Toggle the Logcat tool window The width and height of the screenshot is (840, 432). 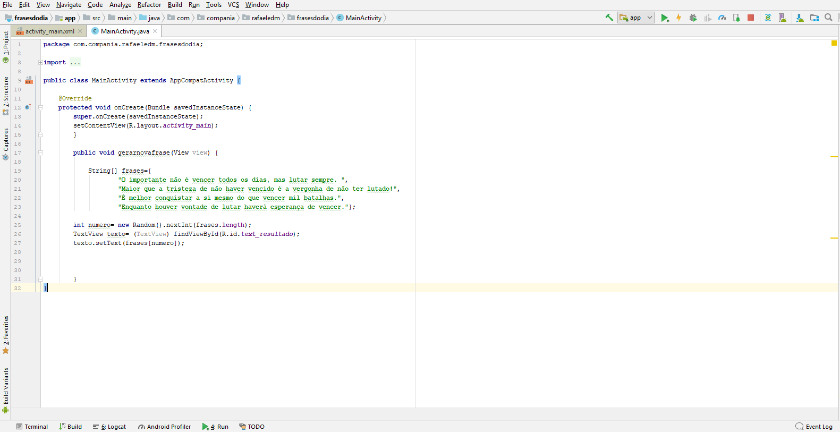click(x=109, y=427)
